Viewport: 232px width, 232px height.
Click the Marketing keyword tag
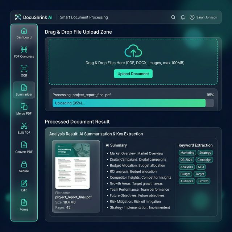click(187, 153)
